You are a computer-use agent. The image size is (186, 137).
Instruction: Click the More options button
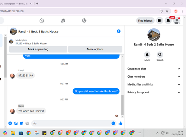(x=95, y=49)
